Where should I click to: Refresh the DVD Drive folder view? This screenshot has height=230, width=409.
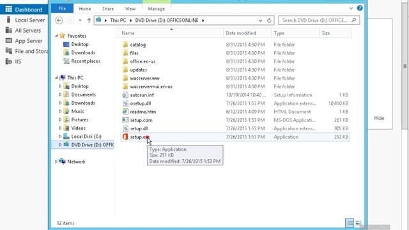(x=269, y=20)
